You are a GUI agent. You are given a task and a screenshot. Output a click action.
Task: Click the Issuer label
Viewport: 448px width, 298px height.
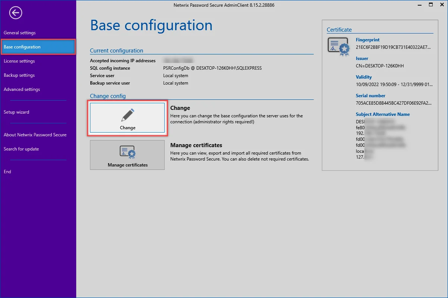(362, 58)
